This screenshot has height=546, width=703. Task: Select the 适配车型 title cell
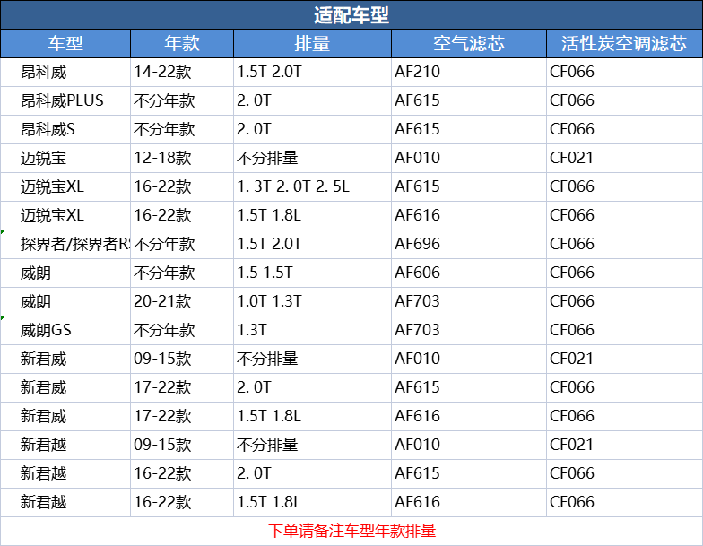[351, 14]
